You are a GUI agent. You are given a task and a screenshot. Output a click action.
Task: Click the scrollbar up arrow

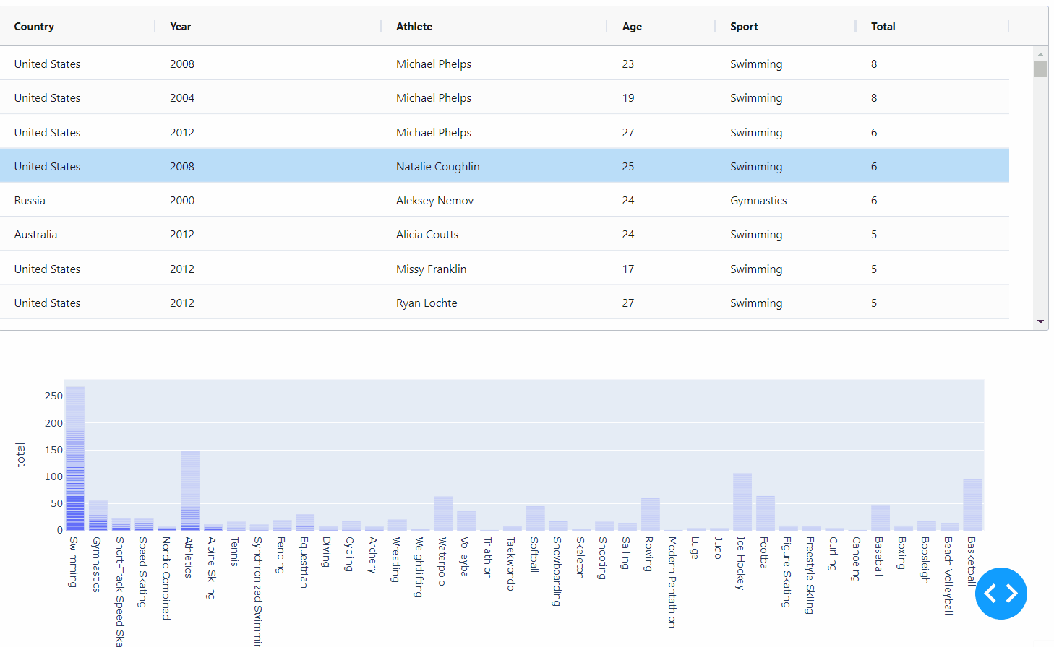pos(1041,53)
